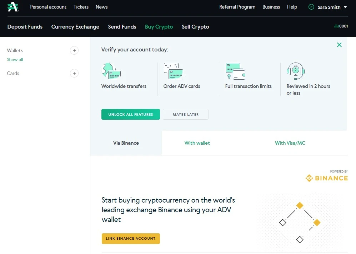Expand the Sara Smith account dropdown arrow
Image resolution: width=356 pixels, height=254 pixels.
tap(345, 7)
